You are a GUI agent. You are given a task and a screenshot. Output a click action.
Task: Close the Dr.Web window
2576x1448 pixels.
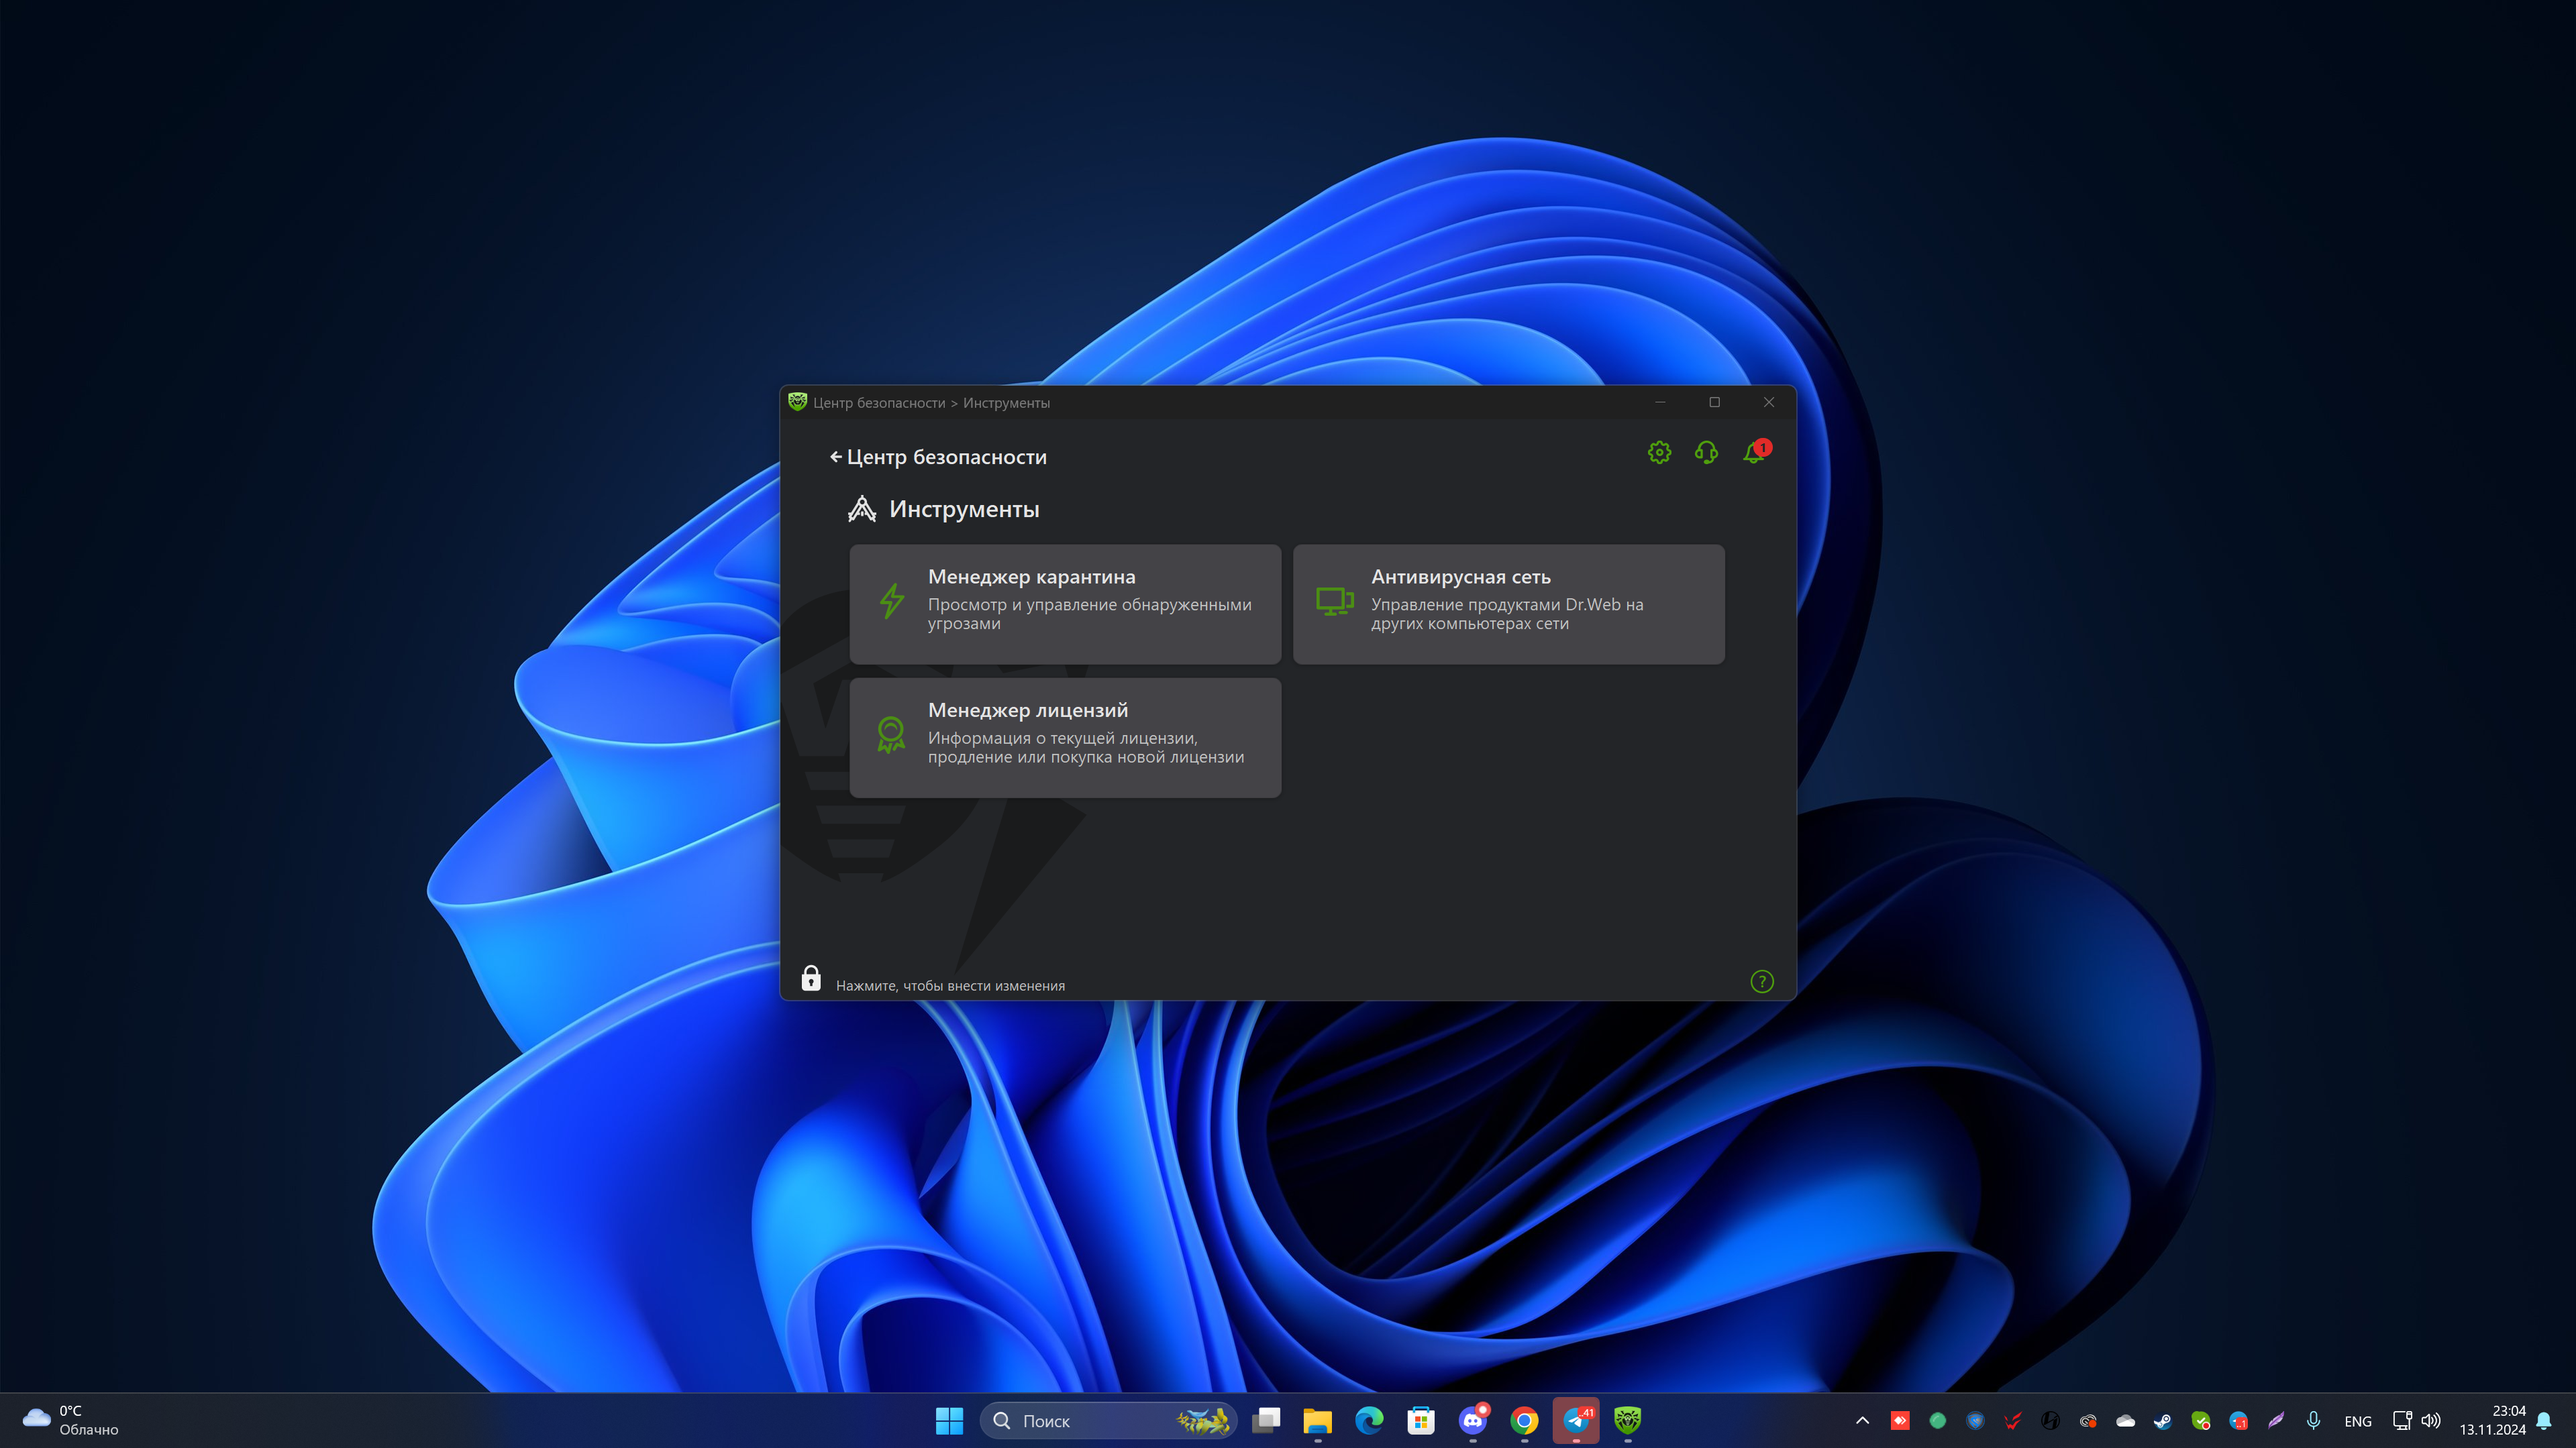[1768, 402]
